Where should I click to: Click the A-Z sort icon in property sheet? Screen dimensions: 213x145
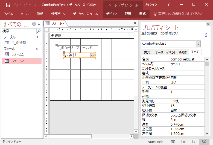click(x=207, y=35)
